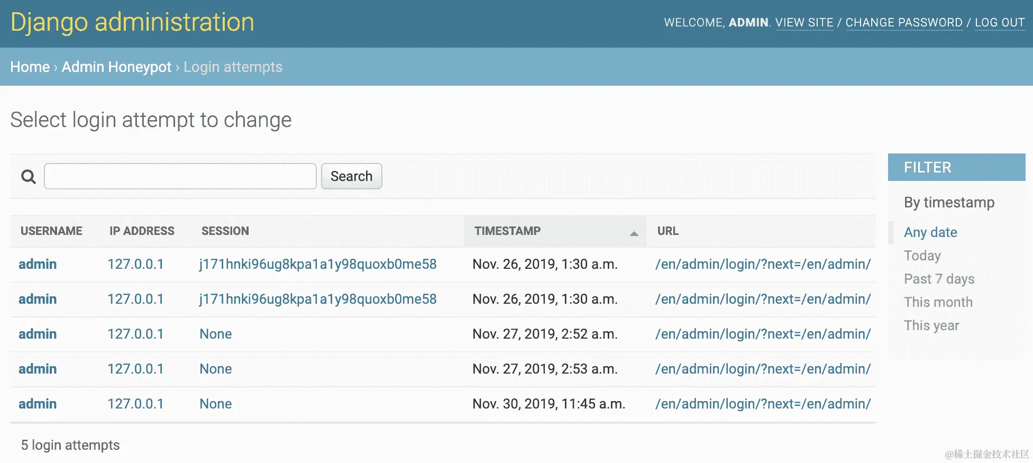The image size is (1033, 463).
Task: Open the Change Password link
Action: (x=904, y=23)
